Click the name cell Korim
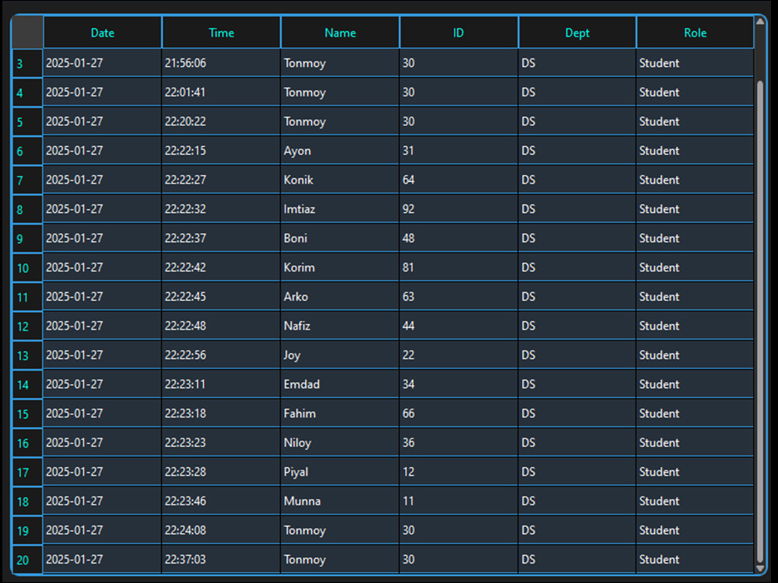778x583 pixels. (x=340, y=267)
